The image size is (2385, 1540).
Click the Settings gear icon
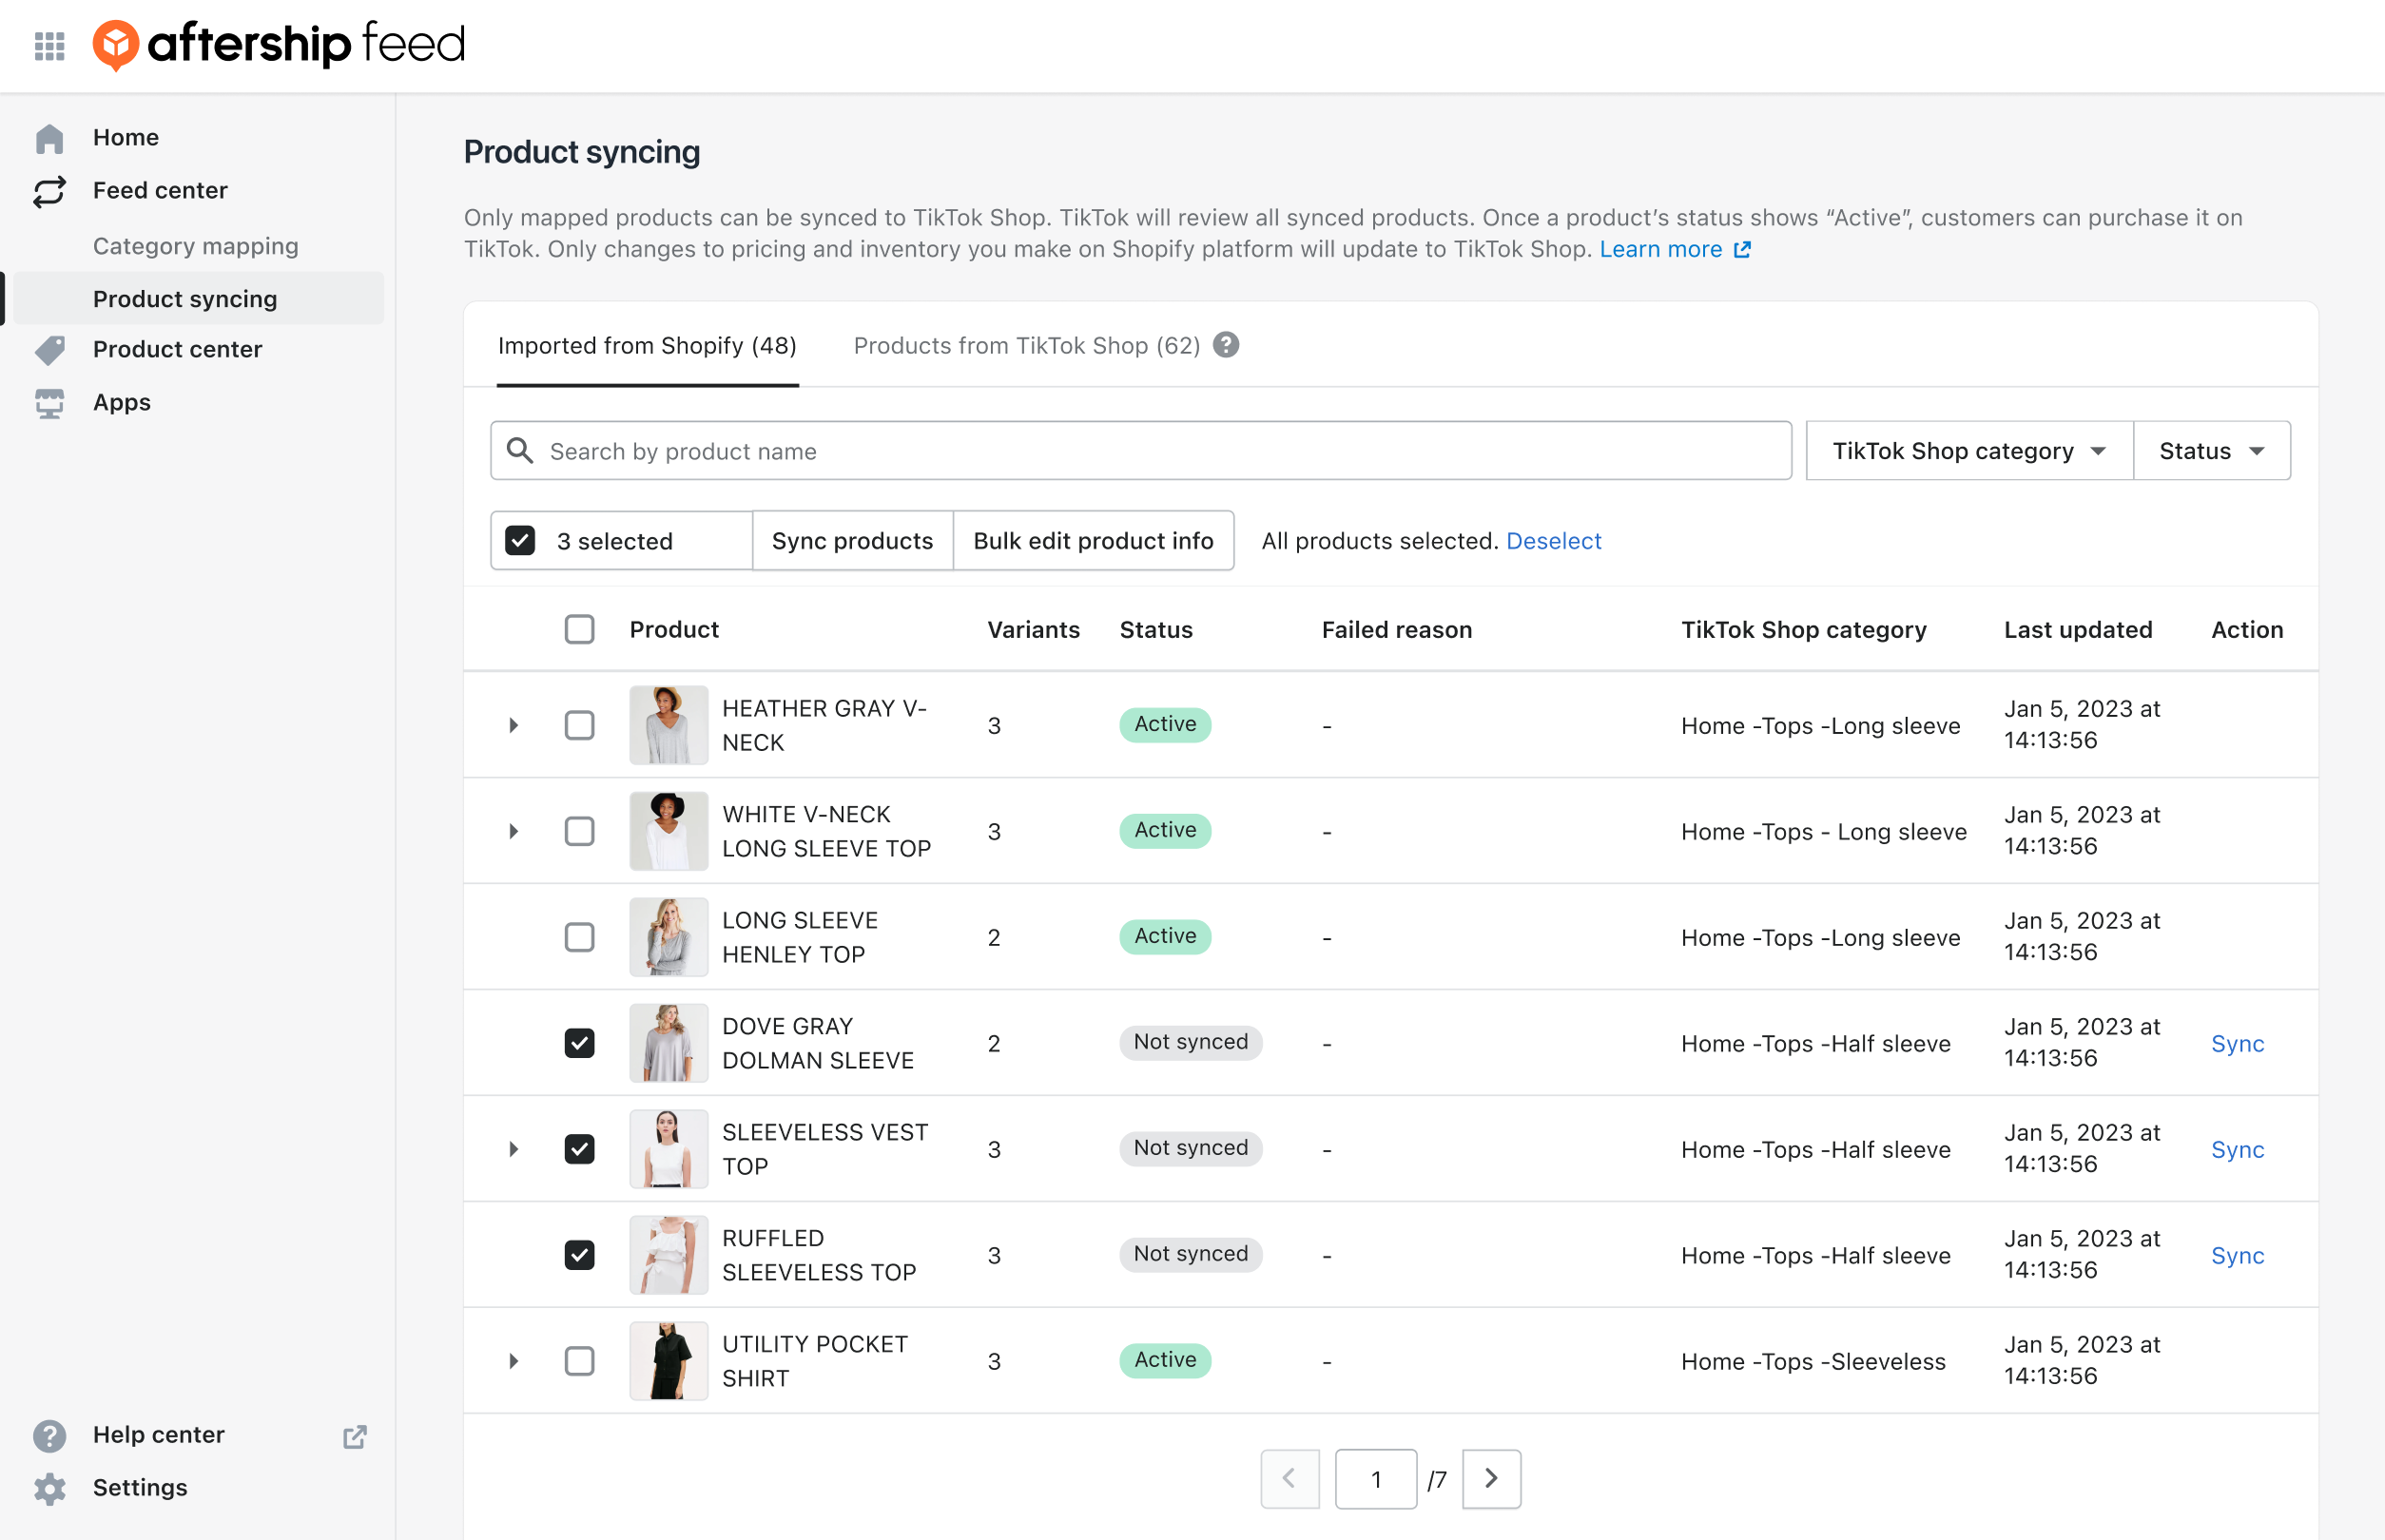(47, 1488)
